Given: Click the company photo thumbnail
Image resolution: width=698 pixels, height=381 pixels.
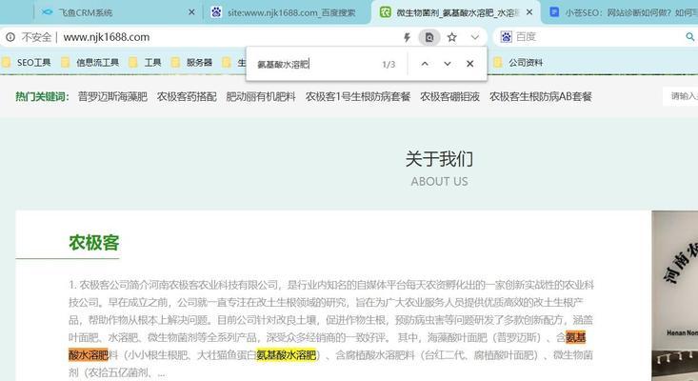Looking at the screenshot, I should [x=675, y=295].
